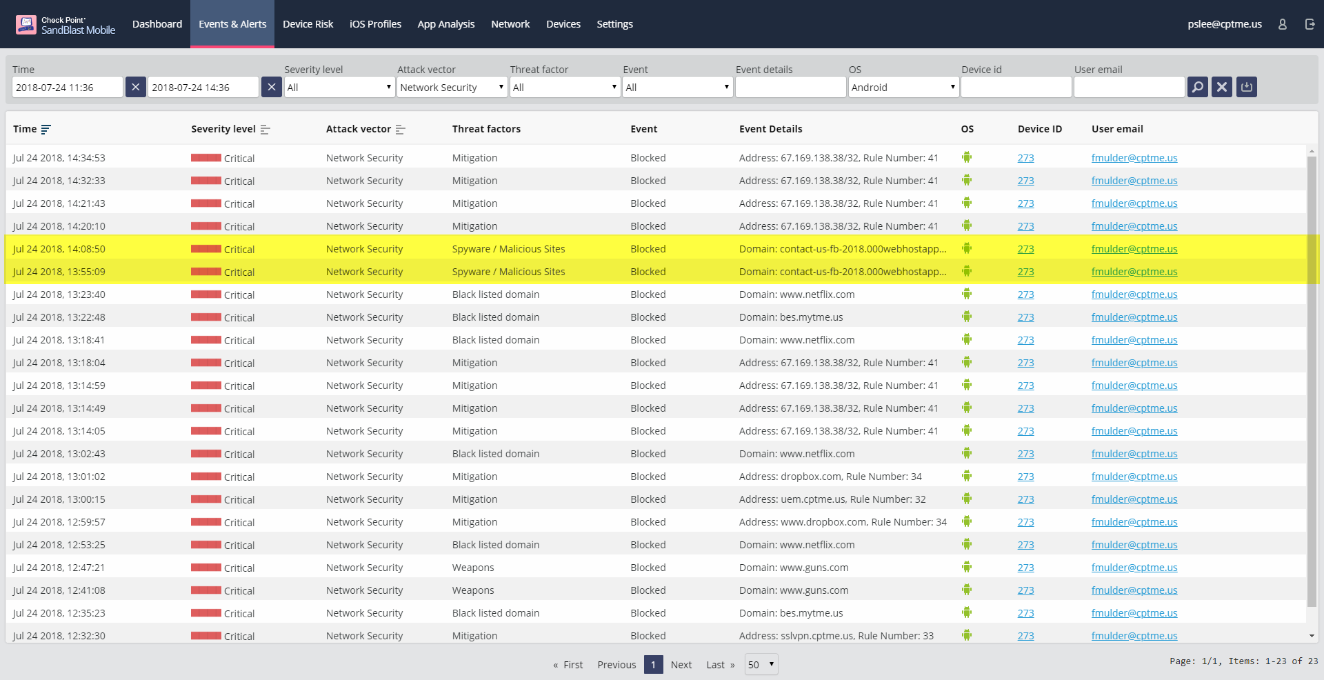
Task: Click Android icon in 14:08:50 row
Action: pyautogui.click(x=967, y=248)
